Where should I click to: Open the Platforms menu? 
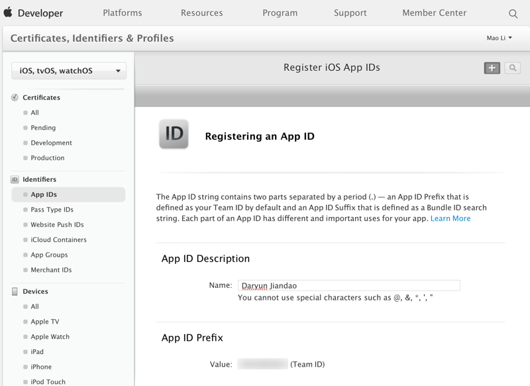pyautogui.click(x=123, y=13)
